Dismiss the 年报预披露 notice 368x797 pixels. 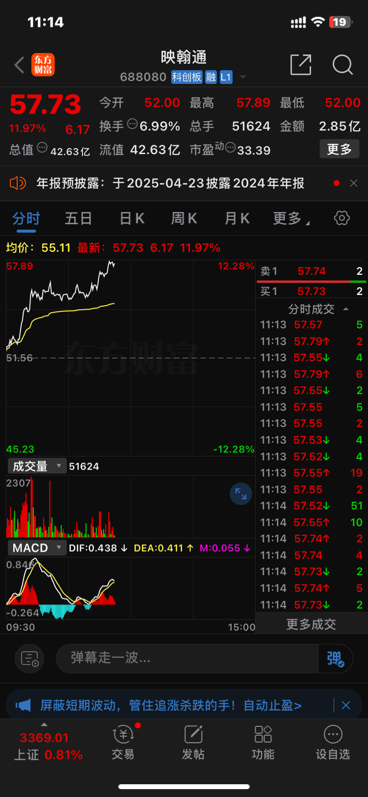(354, 183)
